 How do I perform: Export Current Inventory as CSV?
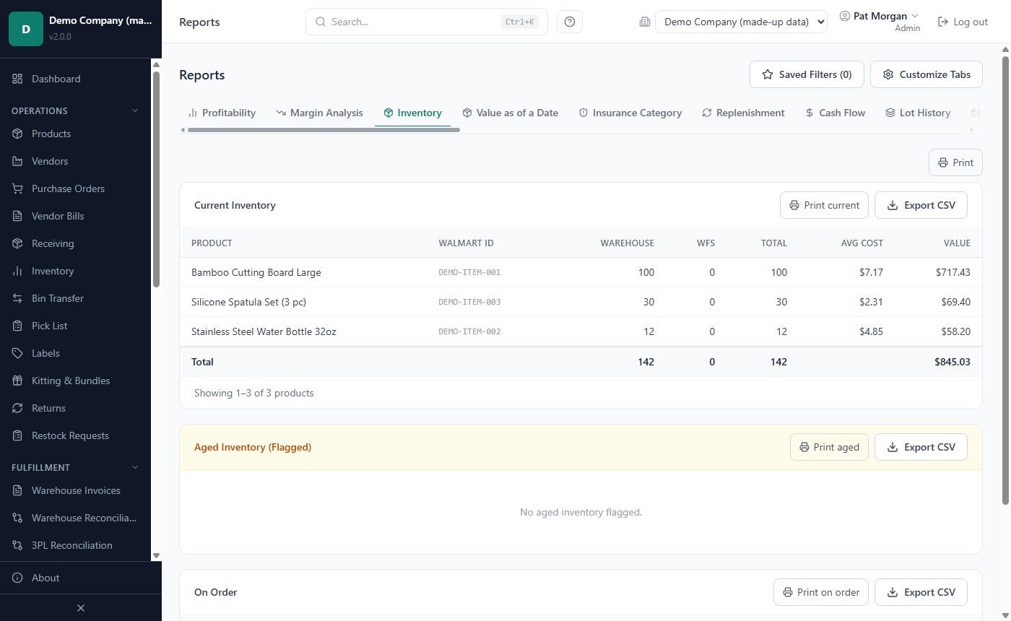point(921,205)
